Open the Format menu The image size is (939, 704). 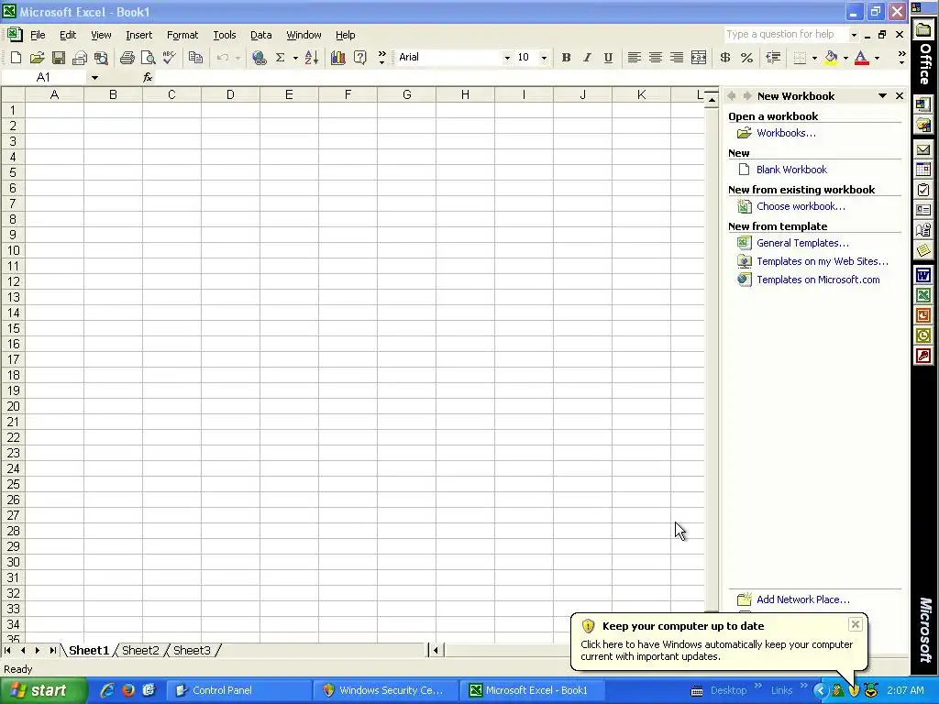coord(182,35)
